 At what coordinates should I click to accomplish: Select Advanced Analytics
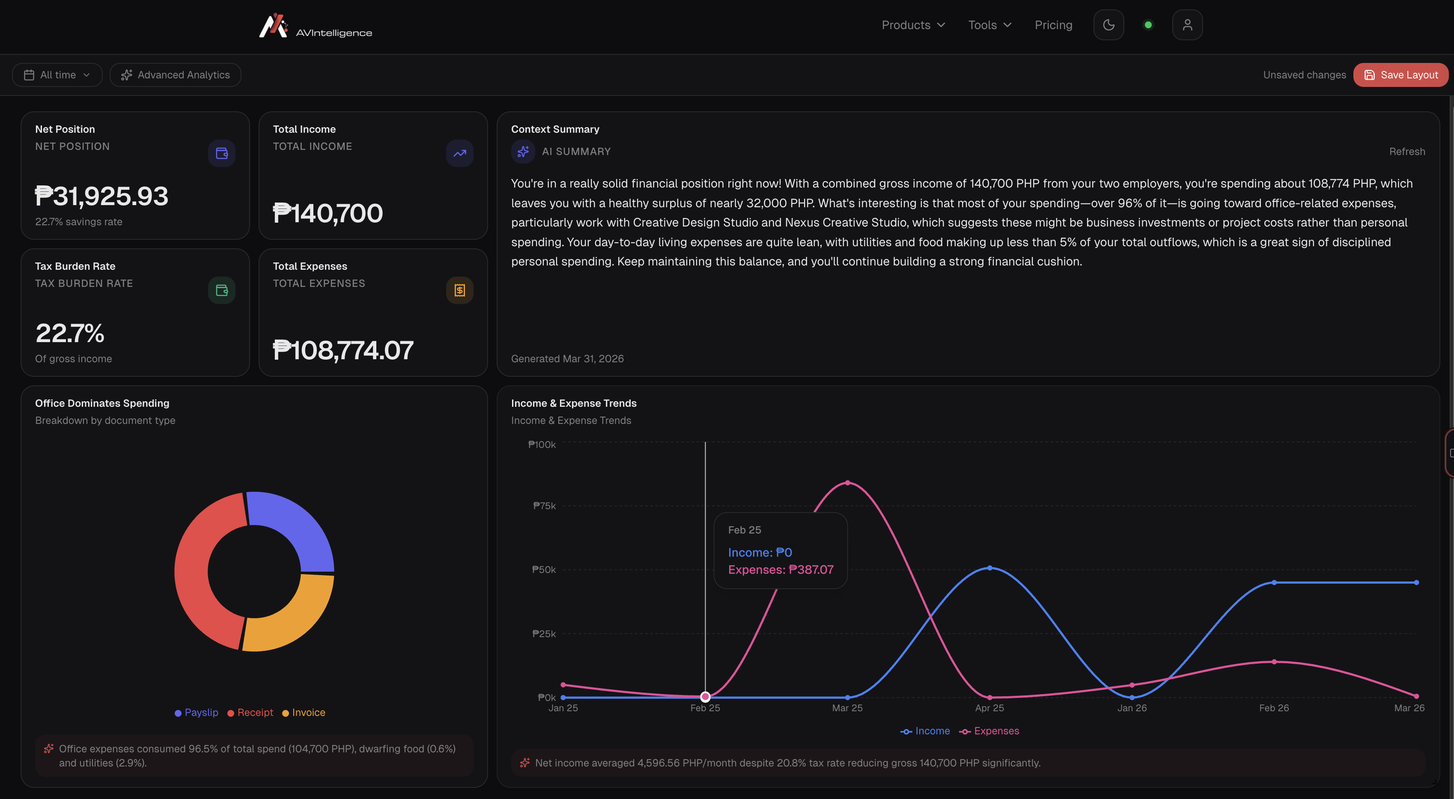pos(175,75)
